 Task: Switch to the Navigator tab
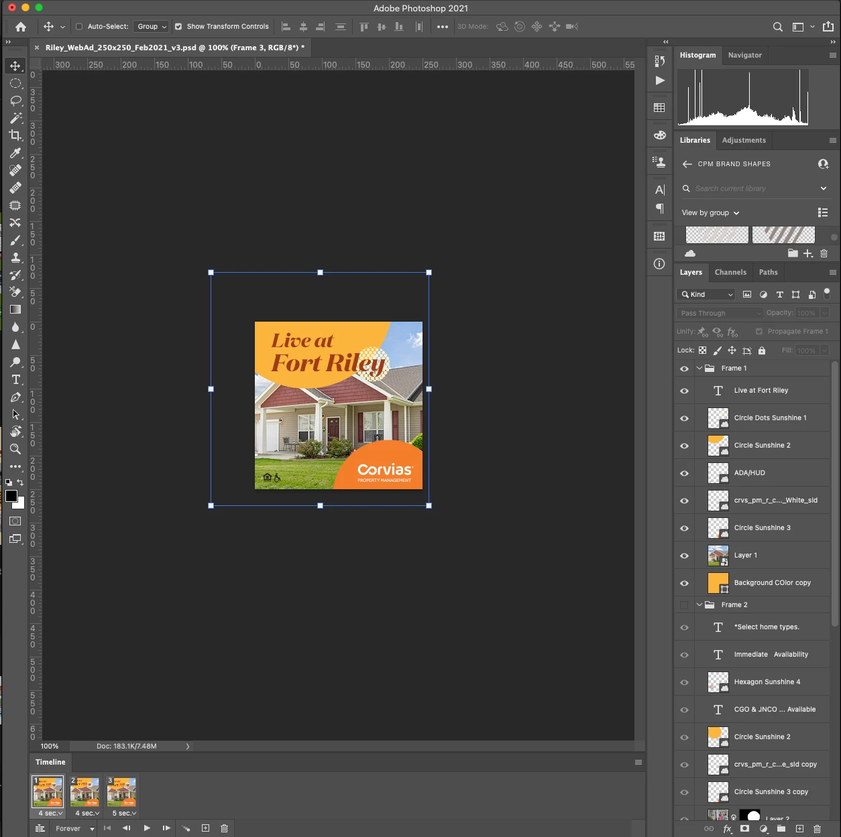(x=745, y=55)
